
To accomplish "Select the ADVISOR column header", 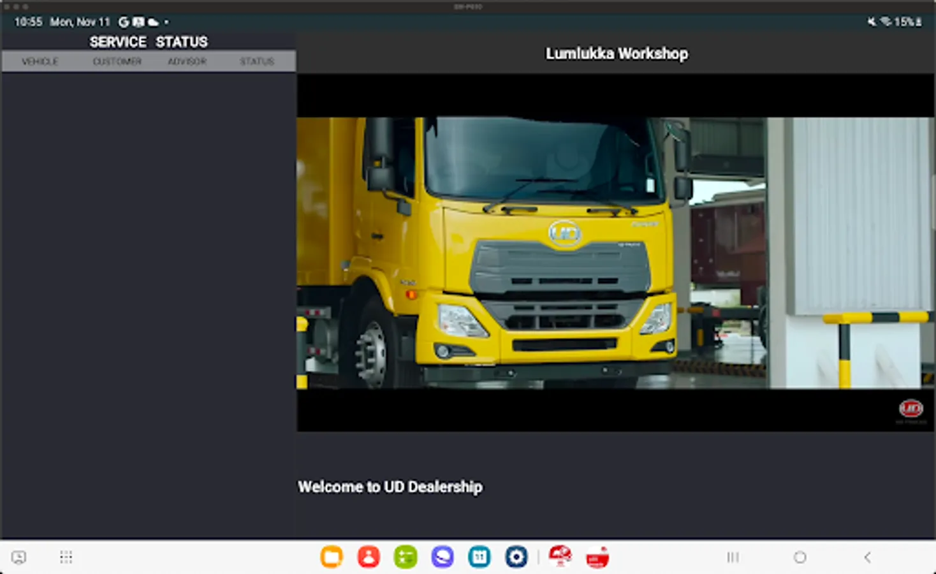I will 187,61.
